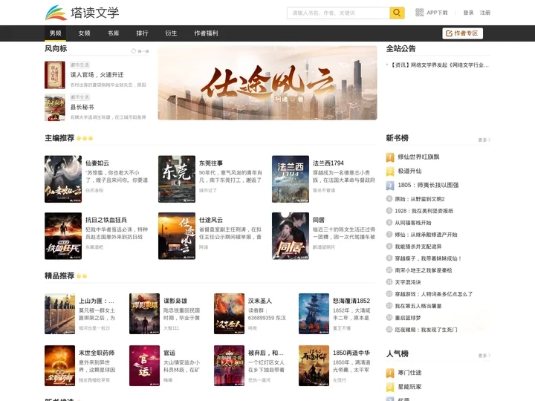Click the 东莞往事 title text
Viewport: 535px width, 401px height.
pos(210,163)
